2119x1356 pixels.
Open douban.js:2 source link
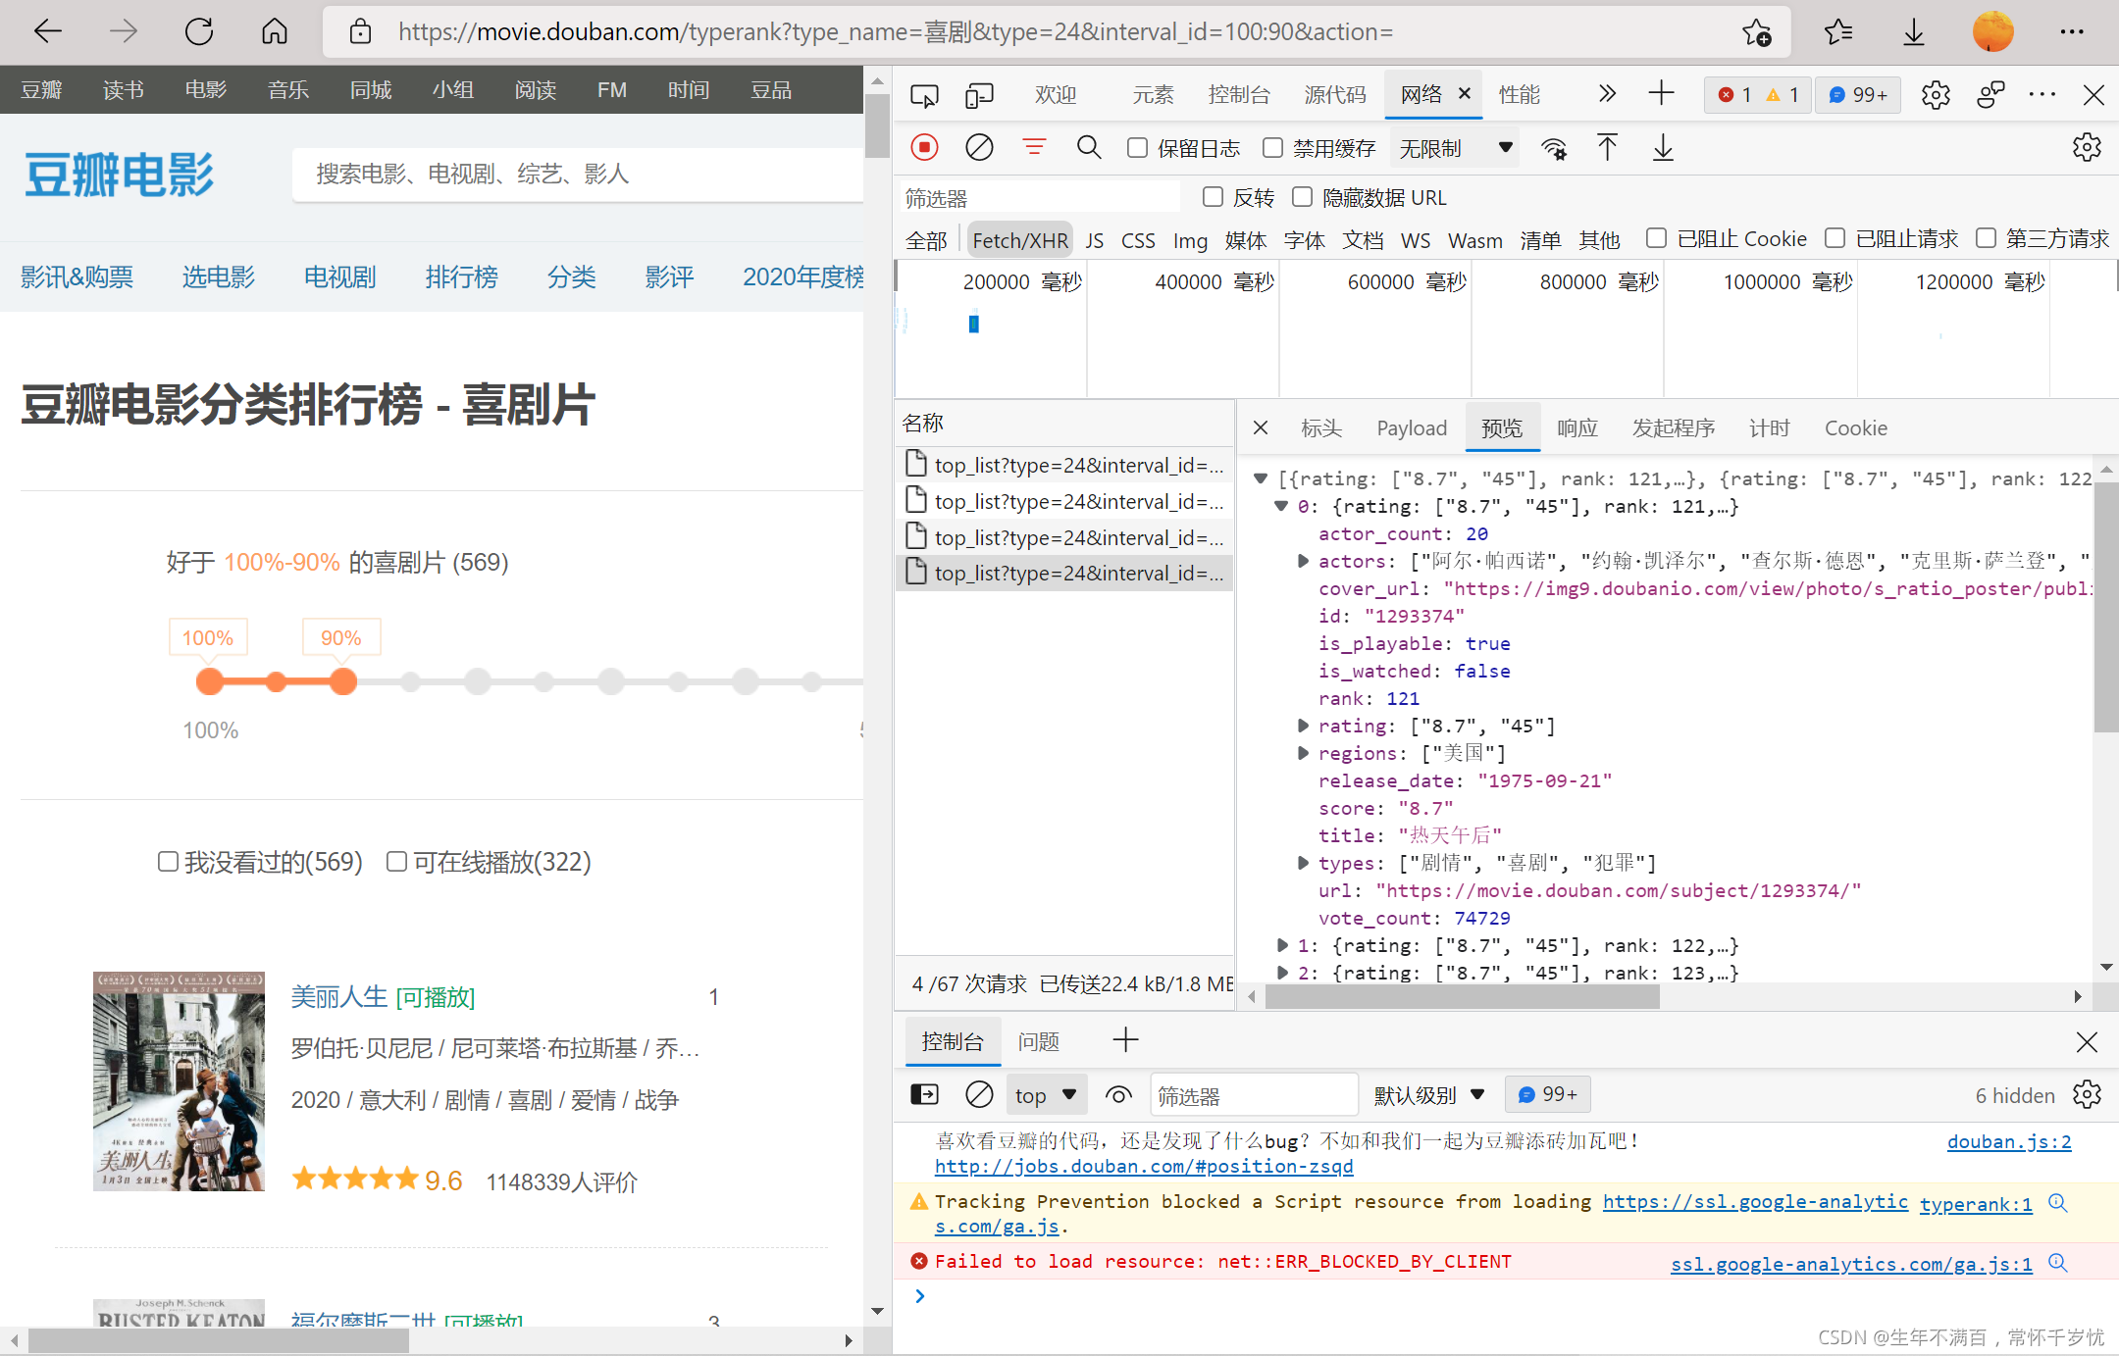tap(2009, 1141)
